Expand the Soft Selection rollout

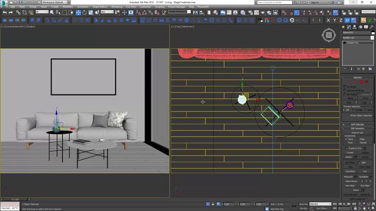tap(358, 124)
